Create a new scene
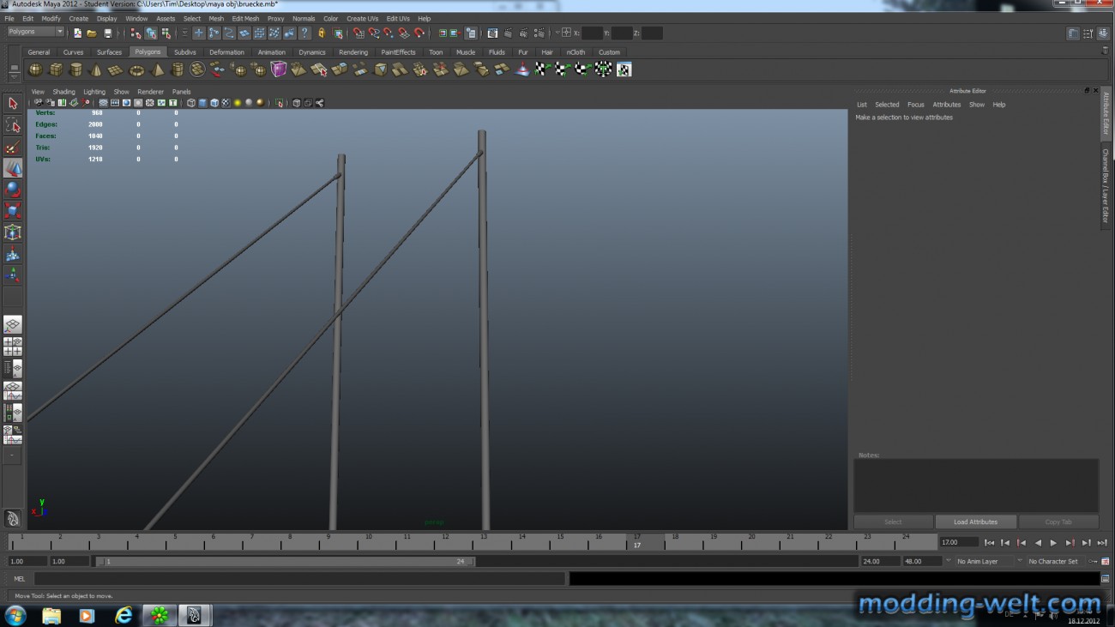 [77, 33]
